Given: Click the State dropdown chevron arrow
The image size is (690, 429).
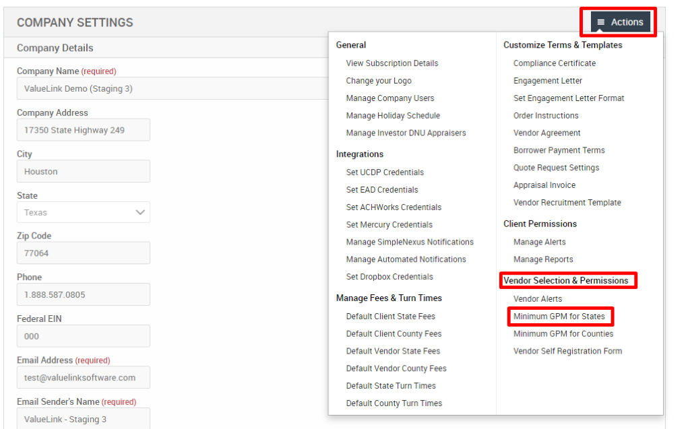Looking at the screenshot, I should pyautogui.click(x=140, y=213).
